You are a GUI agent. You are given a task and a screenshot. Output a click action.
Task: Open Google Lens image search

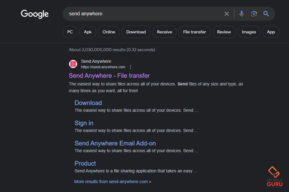point(254,14)
